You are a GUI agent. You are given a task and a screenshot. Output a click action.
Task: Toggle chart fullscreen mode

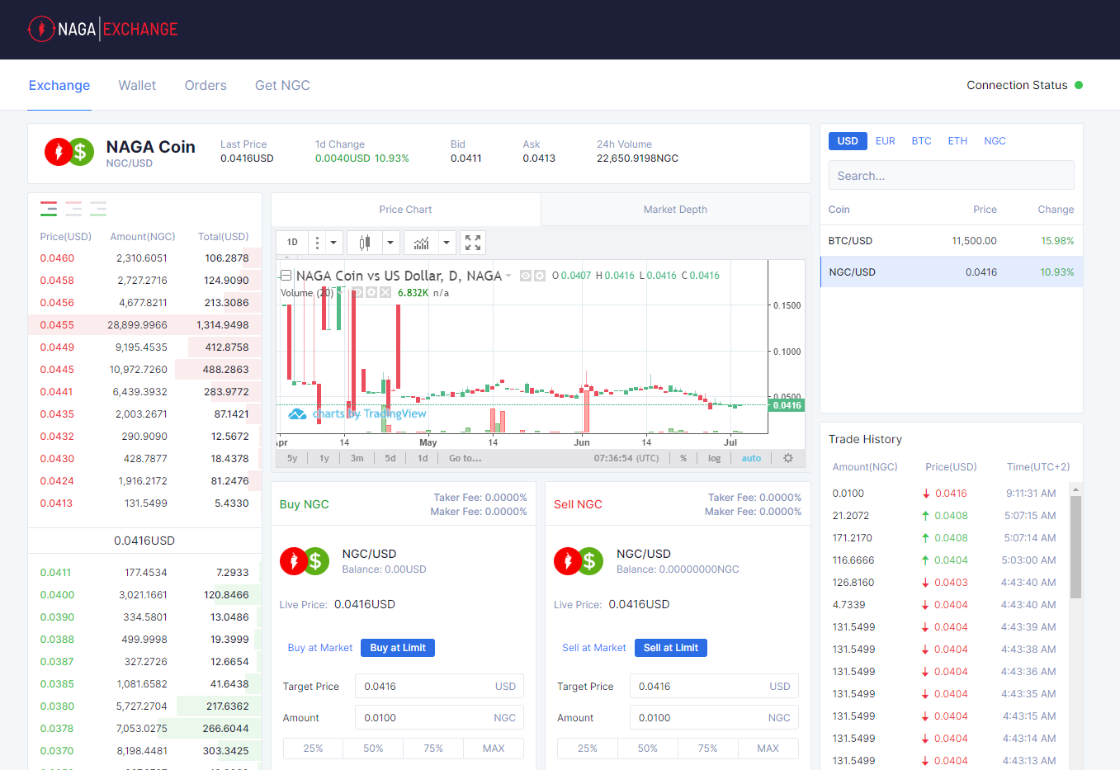(x=473, y=243)
